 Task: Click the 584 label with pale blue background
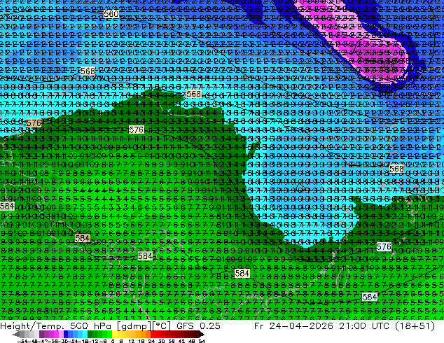click(370, 297)
